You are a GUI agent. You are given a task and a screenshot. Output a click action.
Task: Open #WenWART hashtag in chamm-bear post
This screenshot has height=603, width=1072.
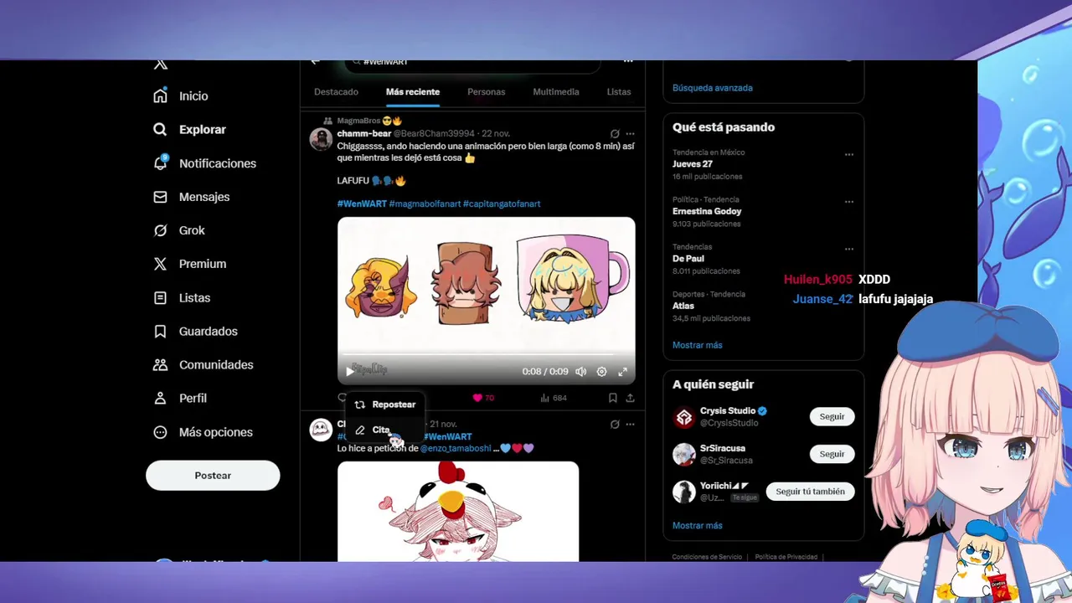[x=362, y=204]
